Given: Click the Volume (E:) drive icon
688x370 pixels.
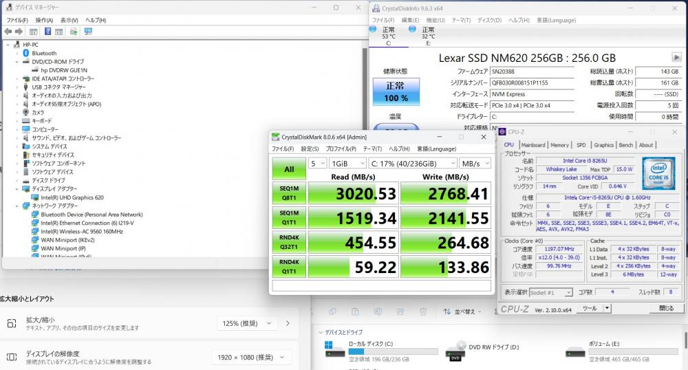Looking at the screenshot, I should tap(575, 351).
